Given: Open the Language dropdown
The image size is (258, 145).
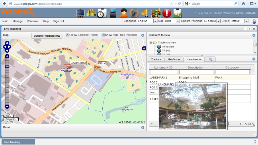Looking at the screenshot, I should [147, 21].
